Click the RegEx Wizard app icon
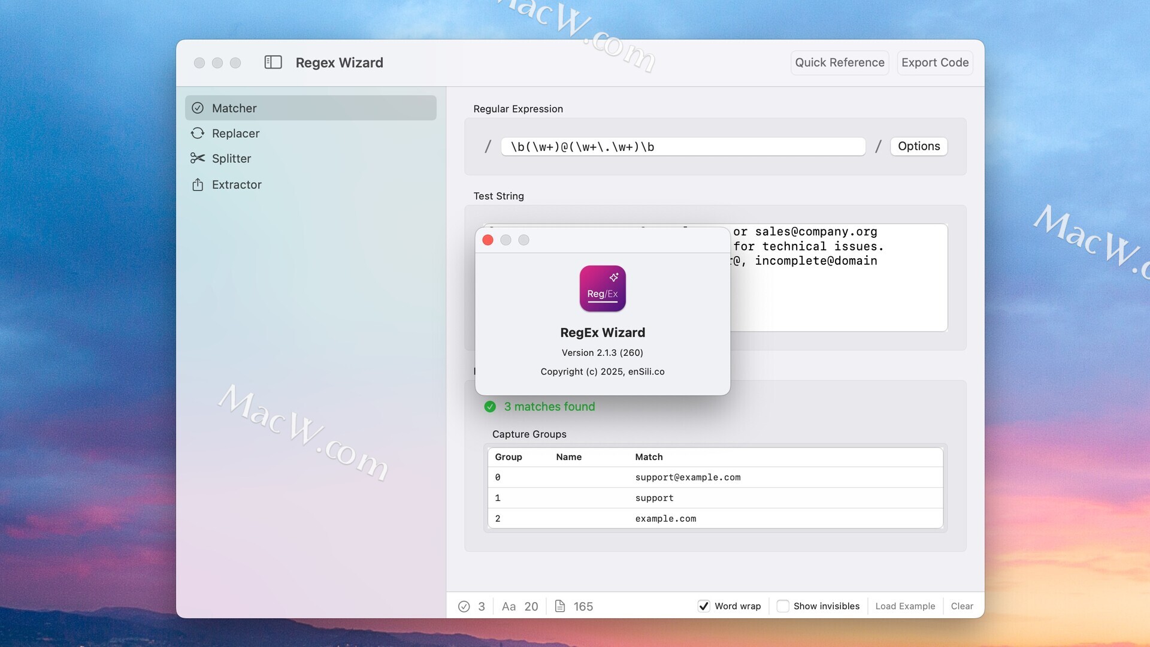1150x647 pixels. (x=603, y=289)
